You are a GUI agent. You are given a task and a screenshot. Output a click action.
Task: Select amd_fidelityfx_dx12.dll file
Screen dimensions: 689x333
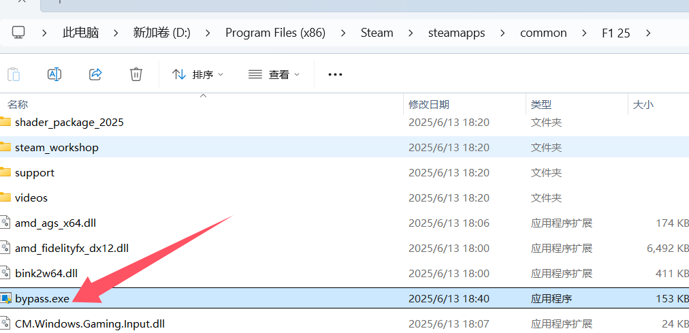pos(71,248)
